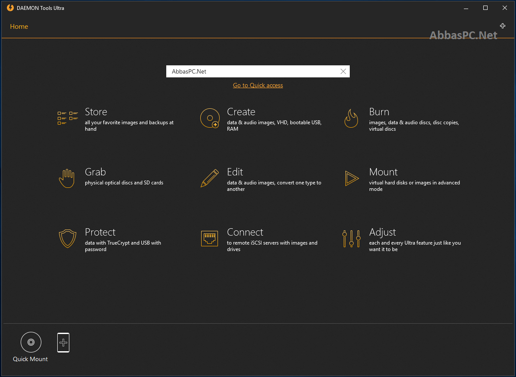
Task: Click the Edit pencil icon
Action: [x=210, y=178]
